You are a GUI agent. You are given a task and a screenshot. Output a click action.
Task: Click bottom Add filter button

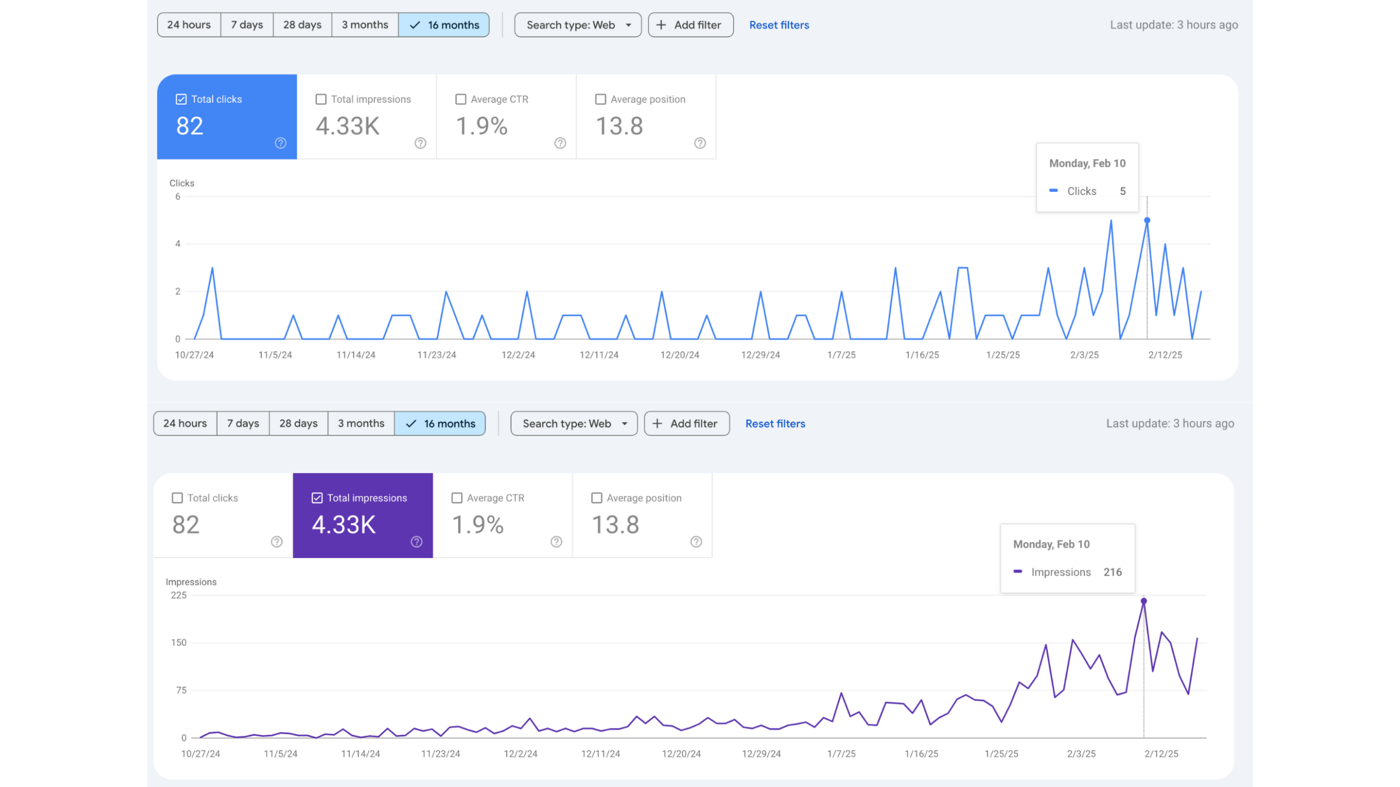[686, 424]
